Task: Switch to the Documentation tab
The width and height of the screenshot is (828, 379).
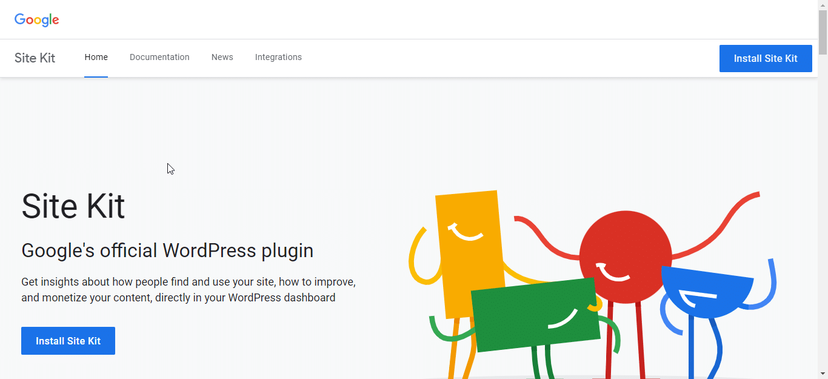Action: click(159, 57)
